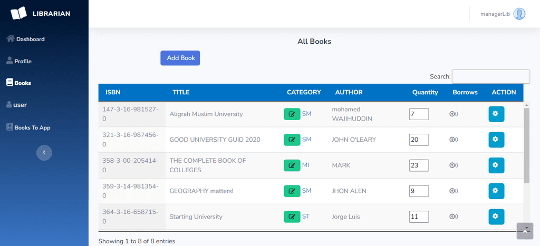Click the scroll-to-top arrow button
The height and width of the screenshot is (246, 540).
coord(525,231)
